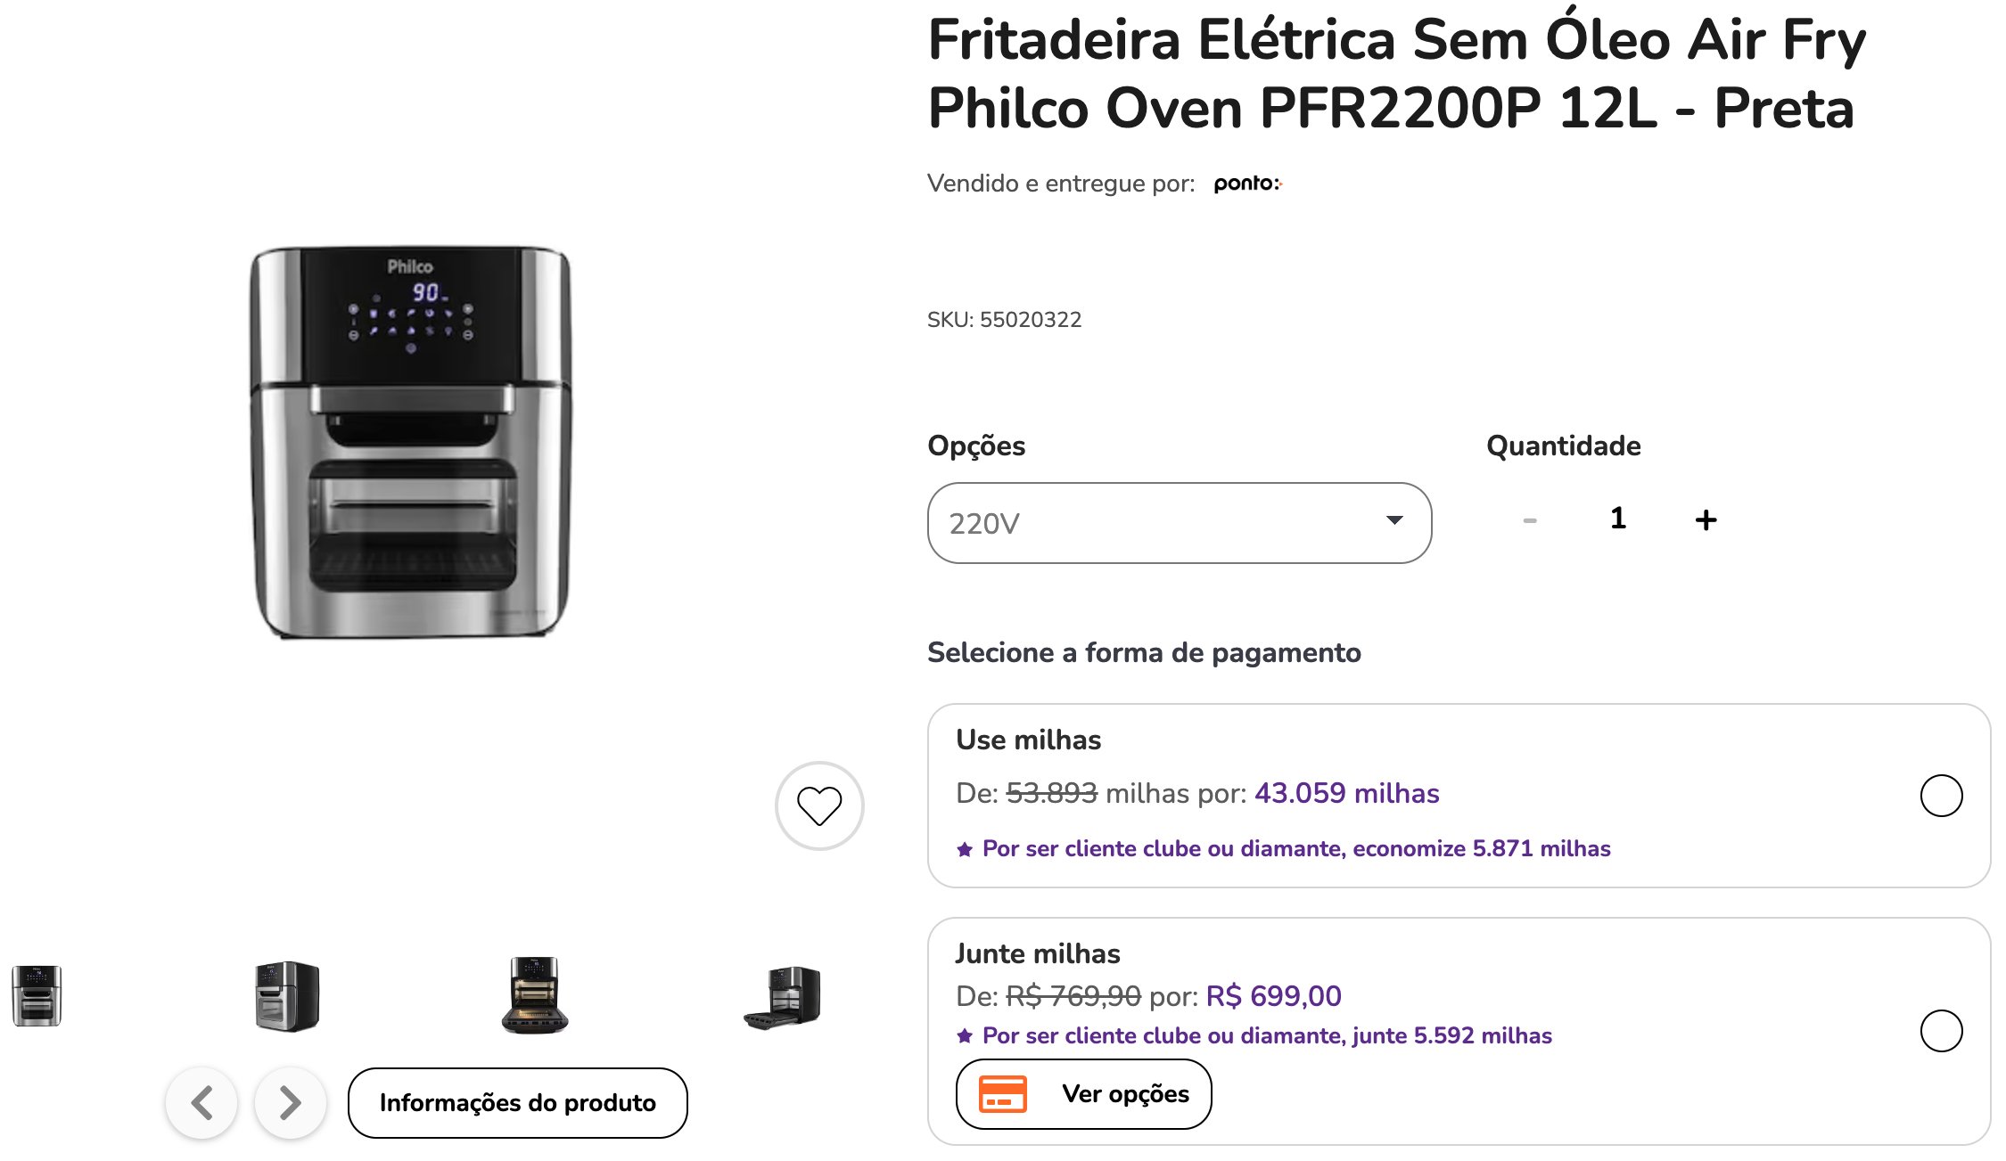
Task: Increase quantity with plus sign
Action: pyautogui.click(x=1706, y=519)
